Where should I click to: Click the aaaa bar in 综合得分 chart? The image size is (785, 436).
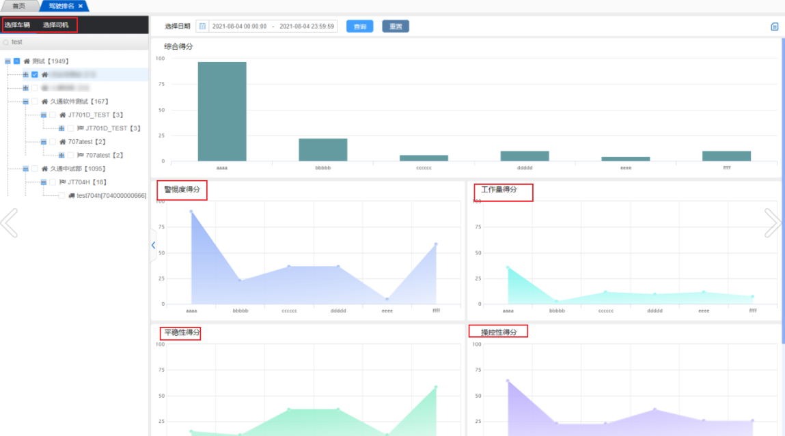tap(222, 111)
